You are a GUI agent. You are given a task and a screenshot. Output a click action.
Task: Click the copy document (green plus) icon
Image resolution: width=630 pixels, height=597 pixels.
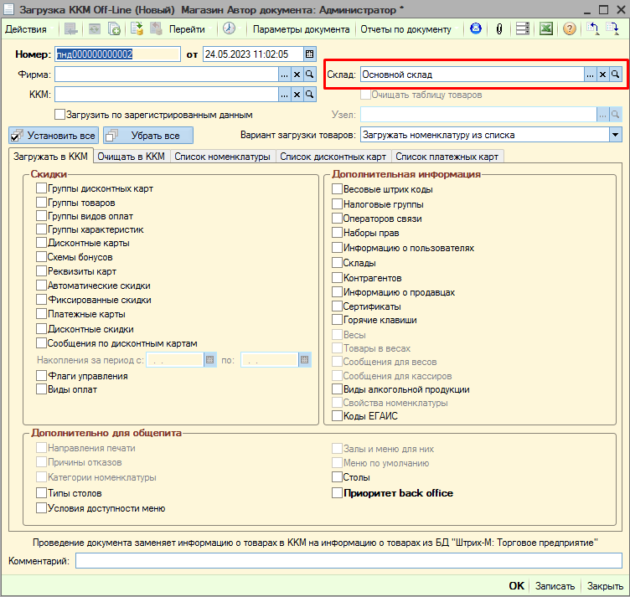pos(114,29)
